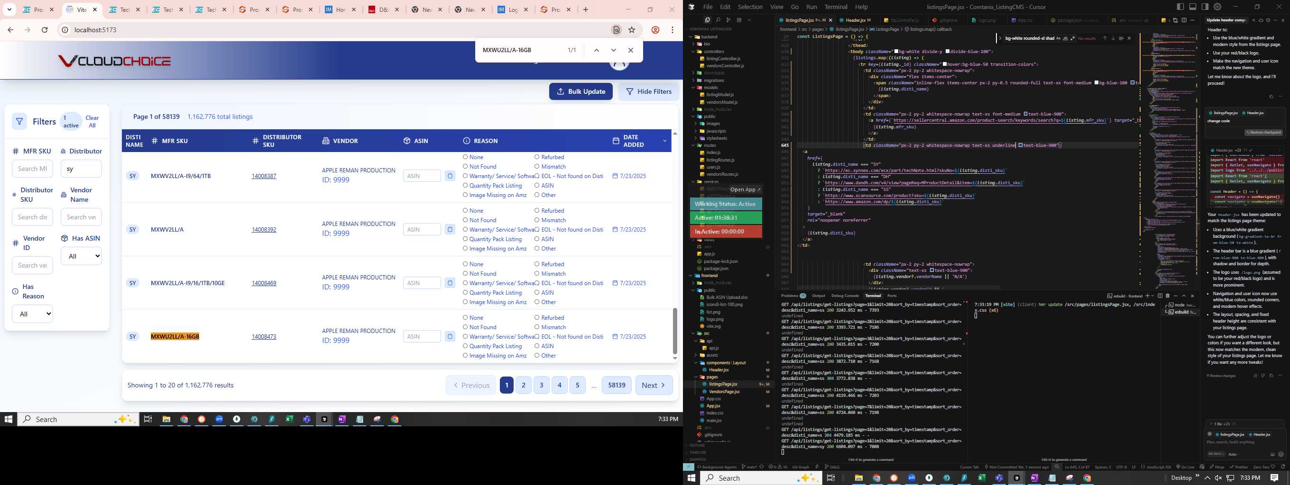Open Zoom from the left taskbar
The width and height of the screenshot is (1290, 485).
219,420
